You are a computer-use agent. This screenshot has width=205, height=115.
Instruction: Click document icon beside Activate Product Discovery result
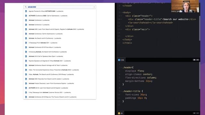pos(26,83)
